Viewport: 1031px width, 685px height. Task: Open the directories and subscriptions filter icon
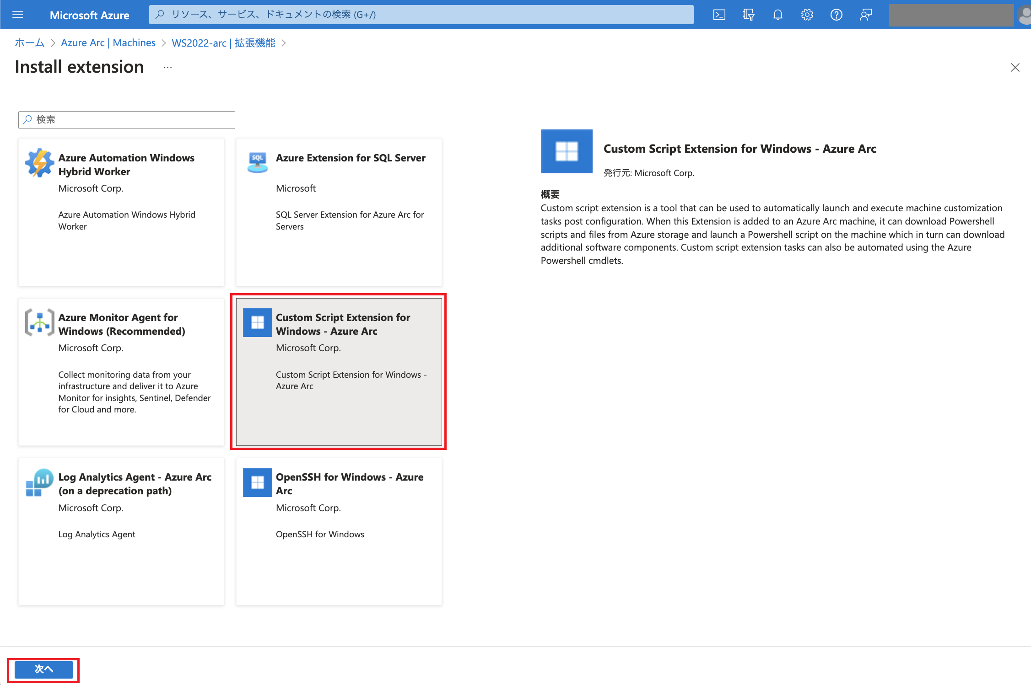click(748, 15)
